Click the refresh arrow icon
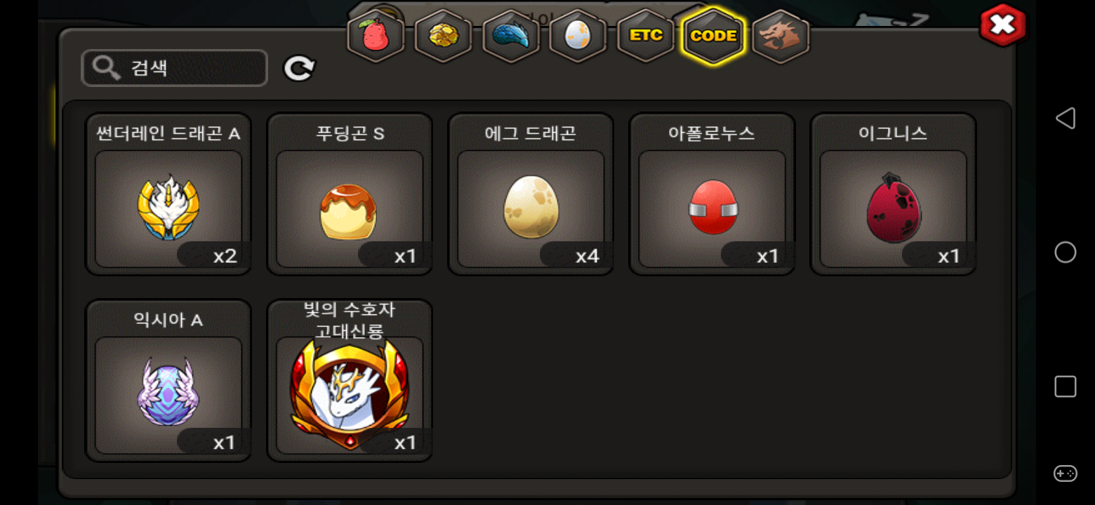The height and width of the screenshot is (505, 1095). 300,68
